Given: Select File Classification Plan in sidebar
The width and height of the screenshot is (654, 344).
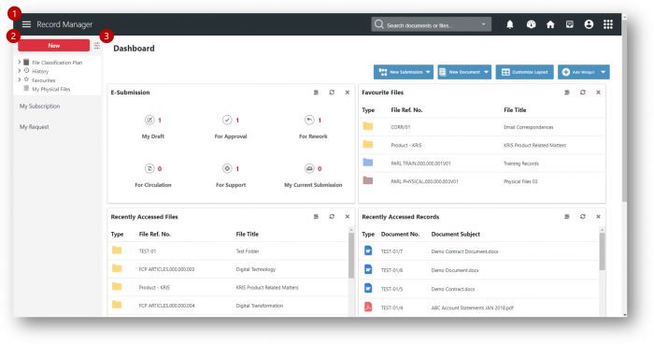Looking at the screenshot, I should point(57,63).
